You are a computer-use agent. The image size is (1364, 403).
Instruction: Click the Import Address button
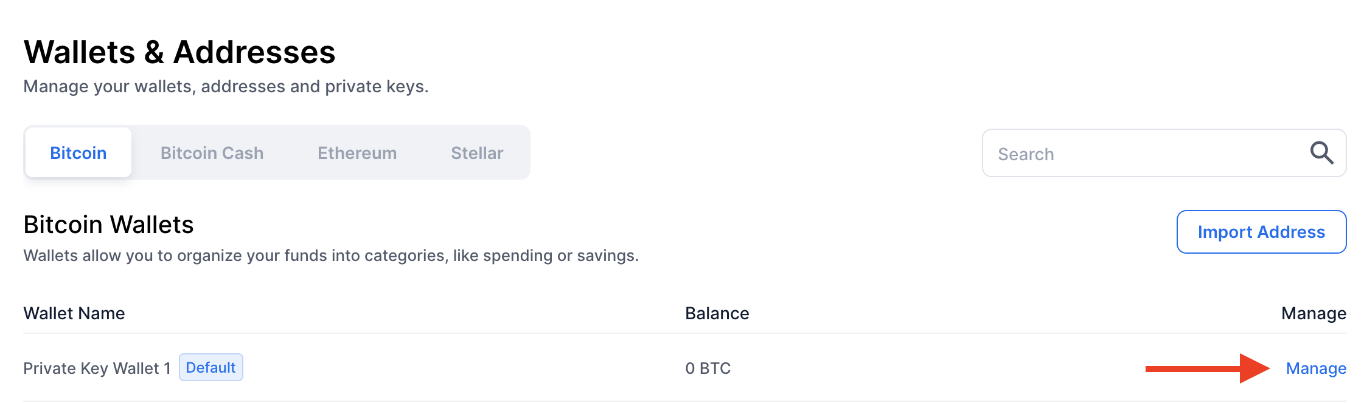(1261, 232)
